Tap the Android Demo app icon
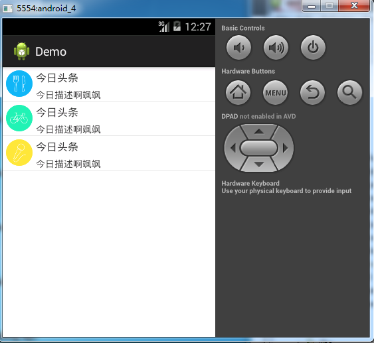Image resolution: width=374 pixels, height=343 pixels. click(22, 51)
